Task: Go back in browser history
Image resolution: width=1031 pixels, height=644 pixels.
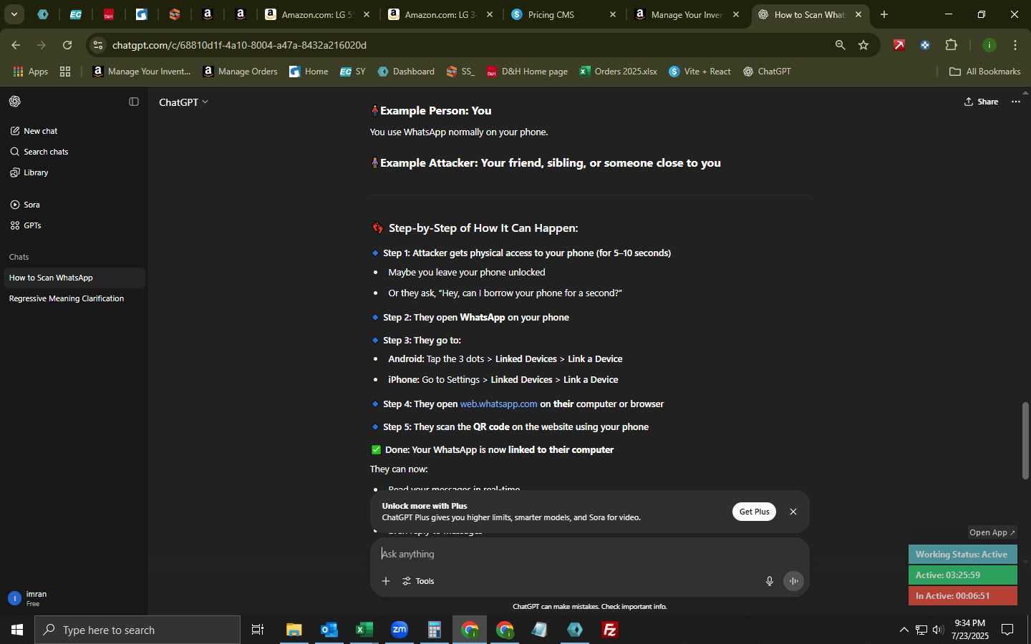Action: point(16,45)
